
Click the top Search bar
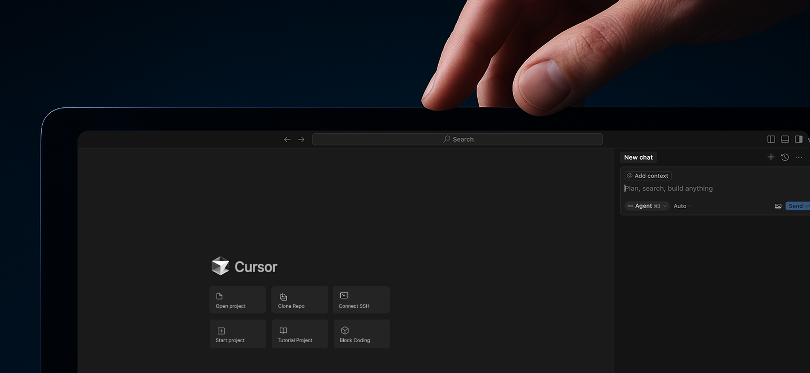point(457,139)
